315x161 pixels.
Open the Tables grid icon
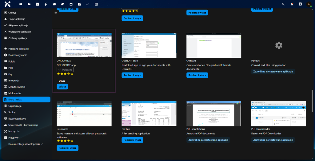pyautogui.click(x=96, y=4)
